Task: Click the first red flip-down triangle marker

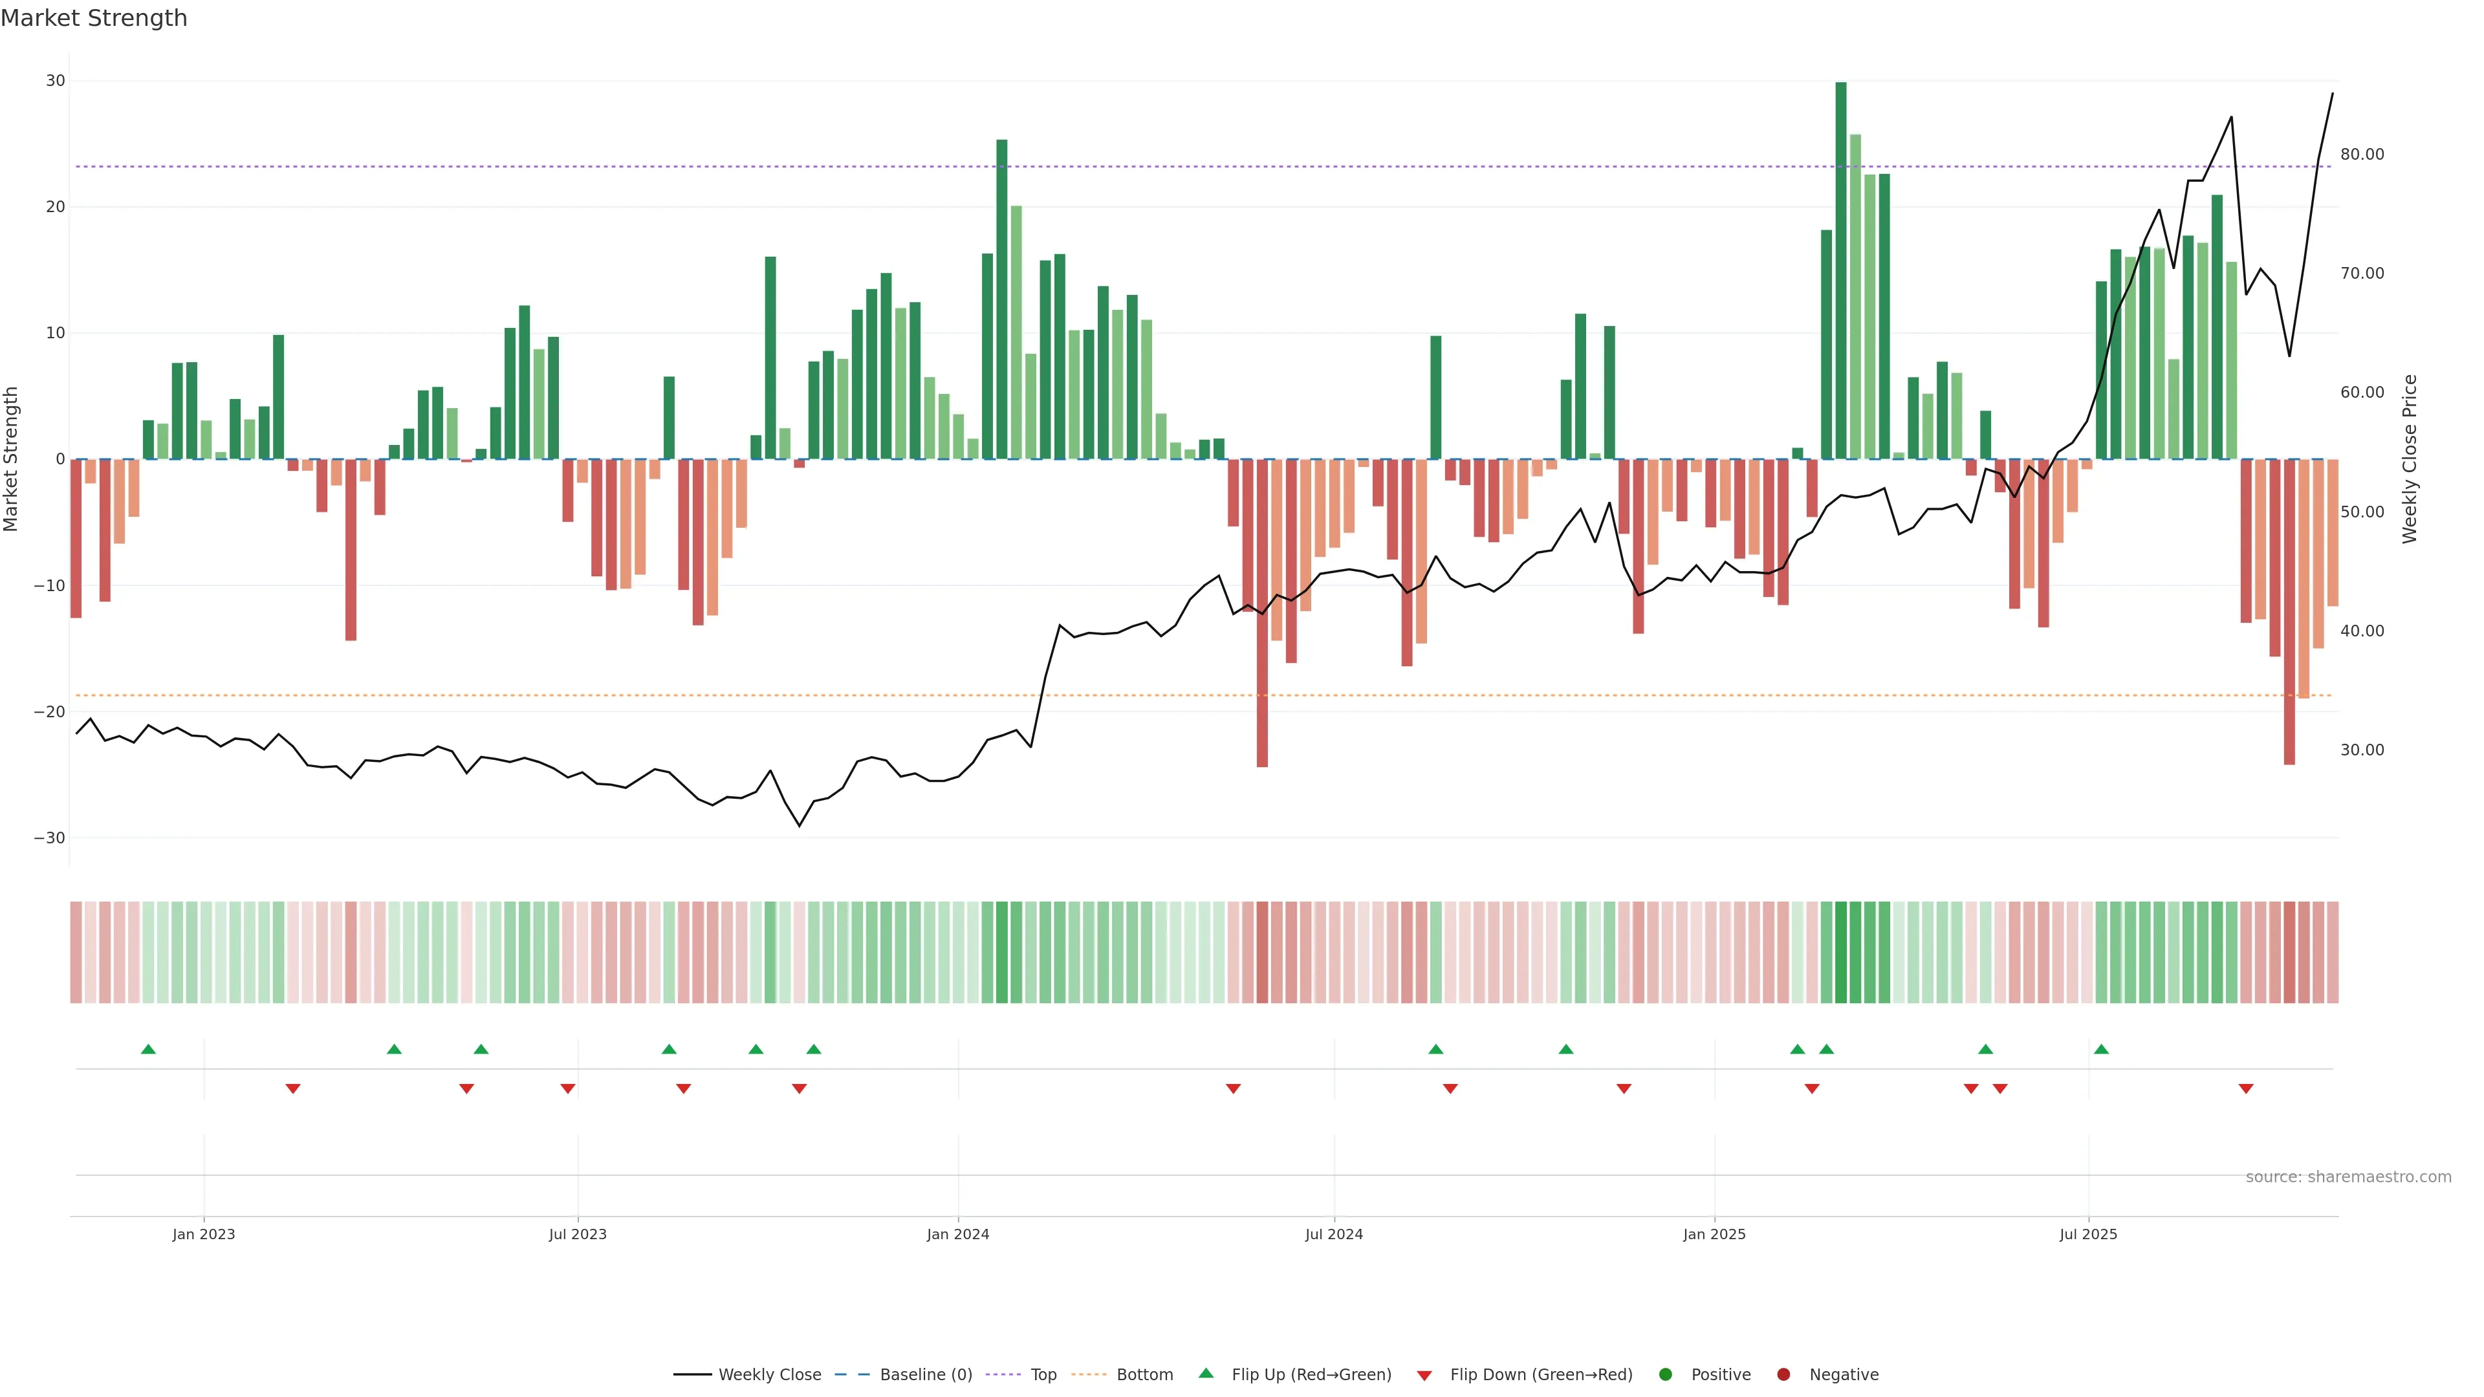Action: coord(293,1088)
